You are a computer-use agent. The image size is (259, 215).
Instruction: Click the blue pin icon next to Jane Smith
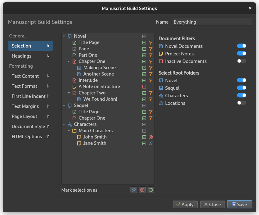point(151,143)
